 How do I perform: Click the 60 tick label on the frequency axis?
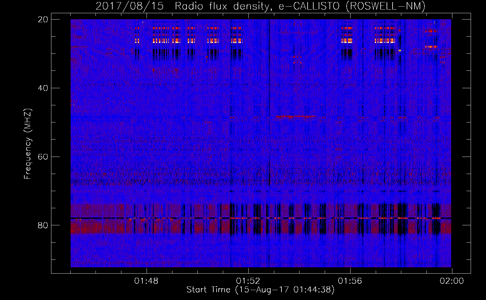click(43, 157)
